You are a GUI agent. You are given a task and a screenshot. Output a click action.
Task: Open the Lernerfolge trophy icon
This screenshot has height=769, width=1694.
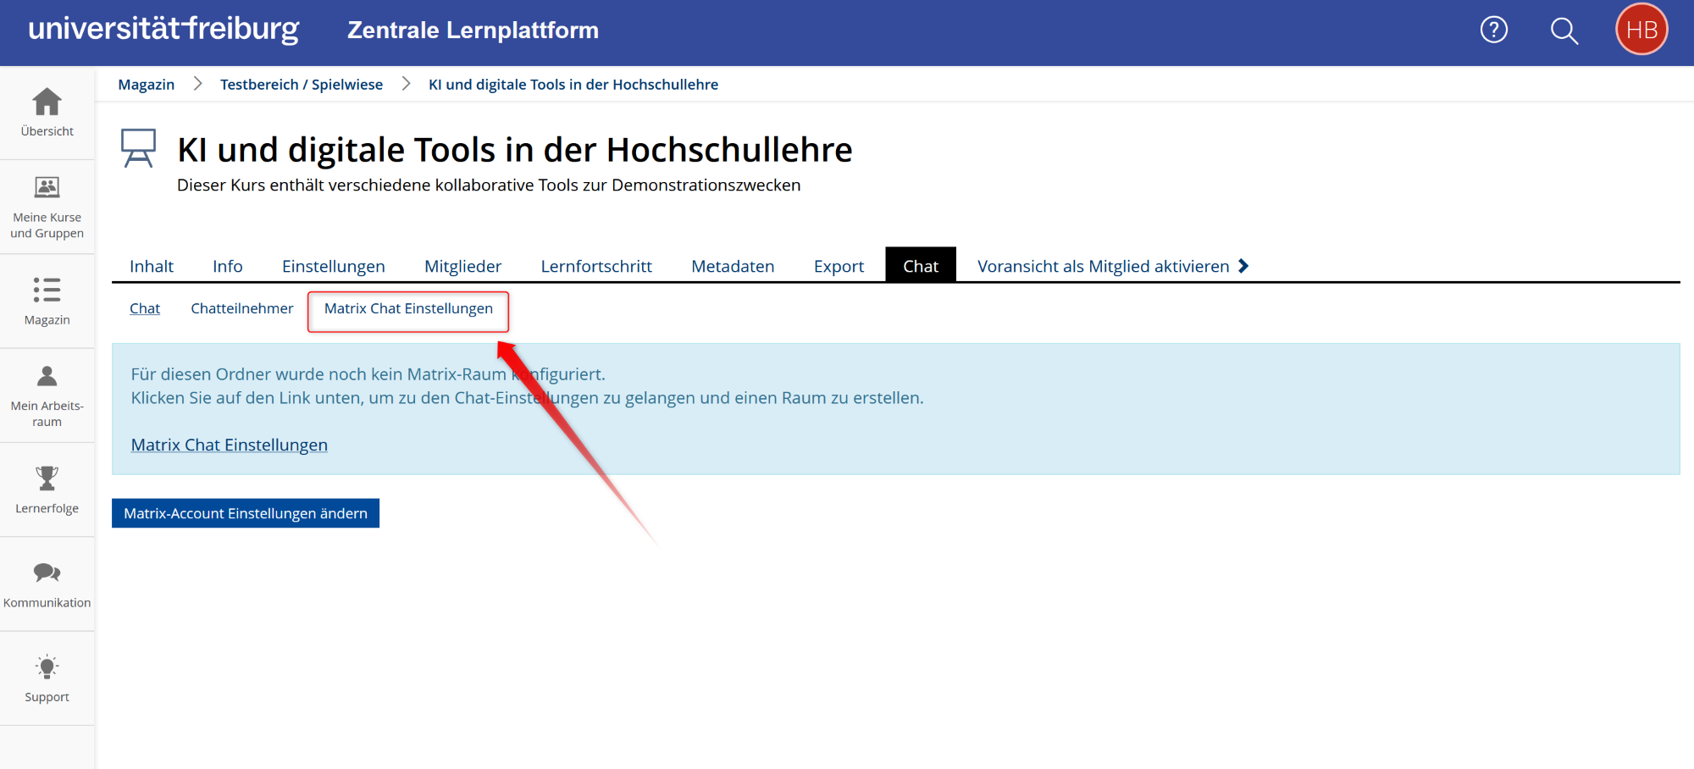(47, 479)
